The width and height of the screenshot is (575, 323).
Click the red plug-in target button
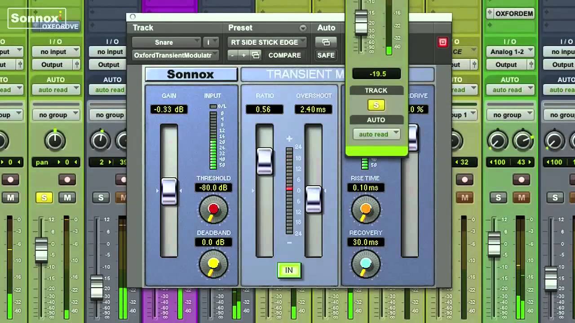442,42
